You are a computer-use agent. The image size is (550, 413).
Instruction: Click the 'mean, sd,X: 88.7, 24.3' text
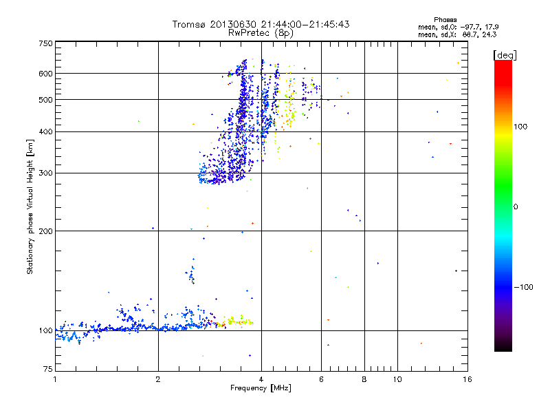[x=457, y=34]
